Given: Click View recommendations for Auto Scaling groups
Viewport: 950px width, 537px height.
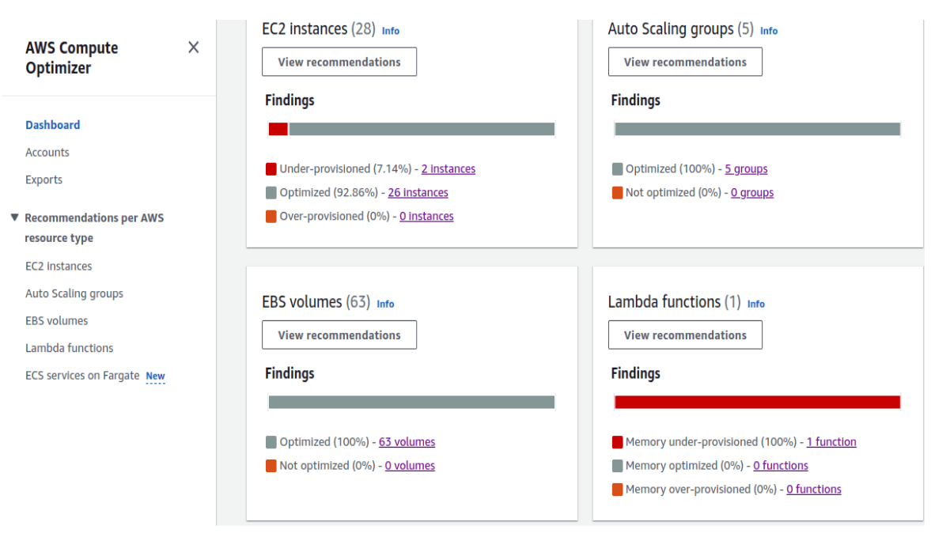Looking at the screenshot, I should (685, 62).
